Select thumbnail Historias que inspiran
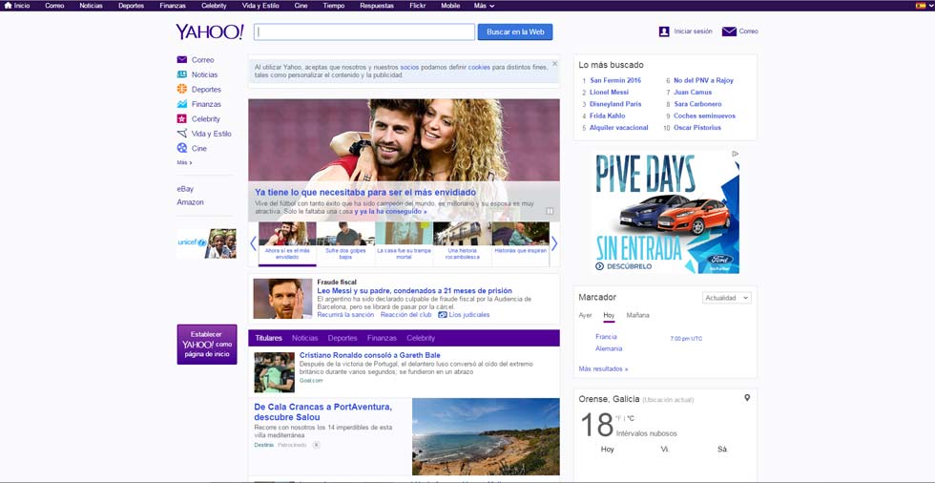935x483 pixels. pos(521,241)
